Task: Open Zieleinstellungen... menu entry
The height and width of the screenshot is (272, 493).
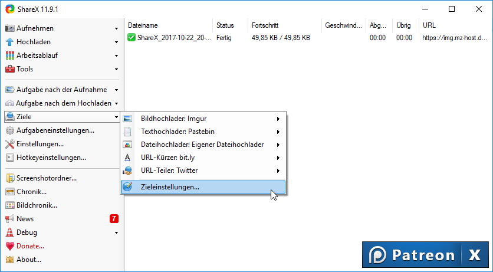Action: click(x=203, y=187)
